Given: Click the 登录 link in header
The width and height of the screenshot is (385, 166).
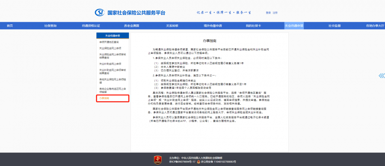Looking at the screenshot, I should click(x=268, y=13).
